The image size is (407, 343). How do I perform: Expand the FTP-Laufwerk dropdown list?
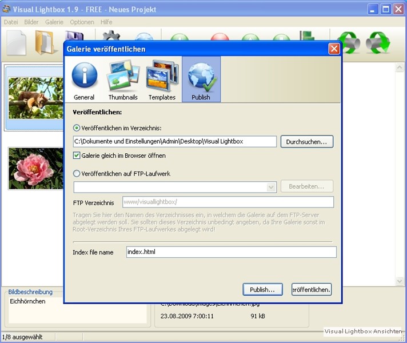271,187
